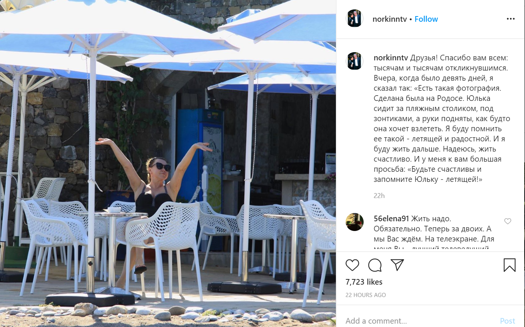View the 7,723 likes list
Viewport: 525px width, 327px height.
pyautogui.click(x=364, y=282)
